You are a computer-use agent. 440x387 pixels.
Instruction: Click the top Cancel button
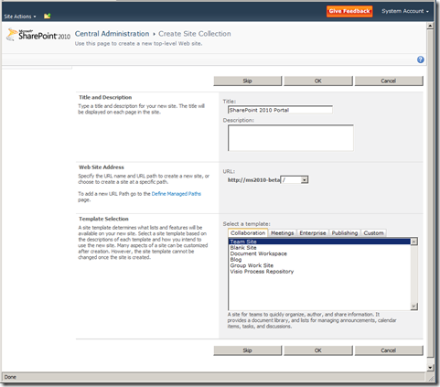[x=389, y=81]
